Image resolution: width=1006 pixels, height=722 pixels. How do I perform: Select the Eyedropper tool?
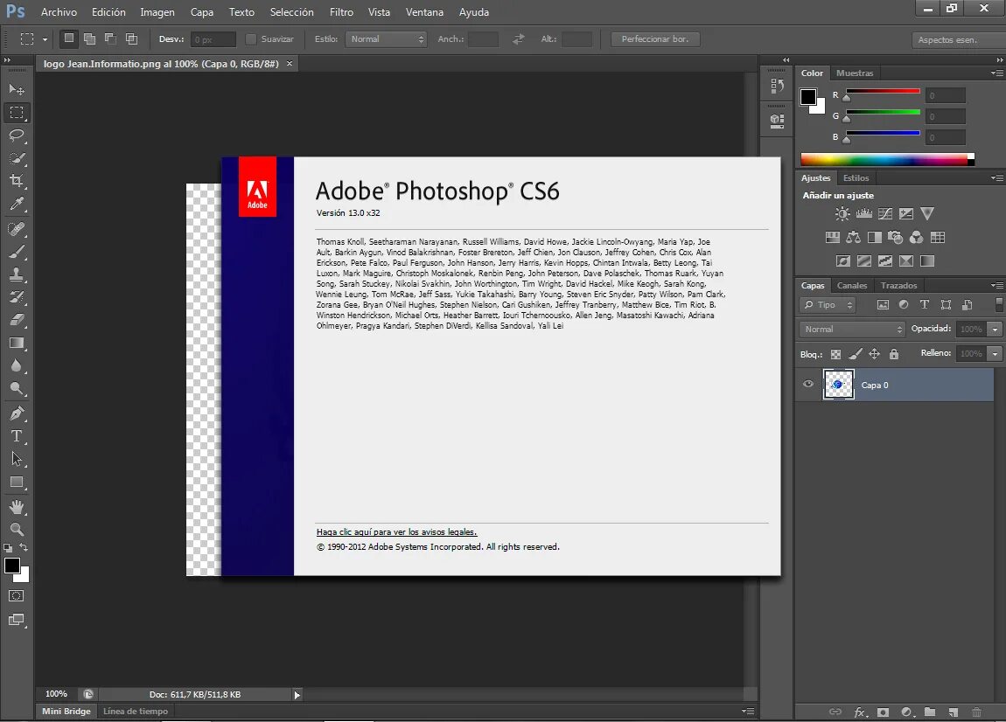click(x=17, y=204)
